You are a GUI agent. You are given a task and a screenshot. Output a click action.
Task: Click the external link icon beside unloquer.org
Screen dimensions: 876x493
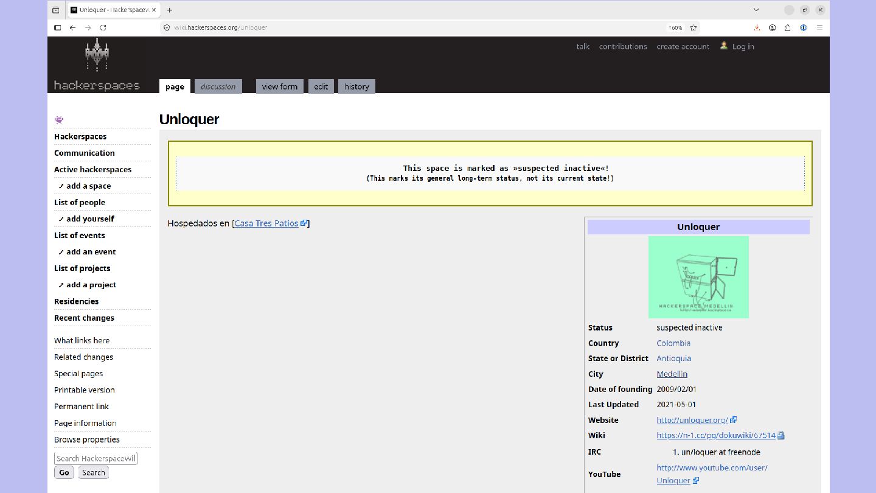(x=734, y=420)
